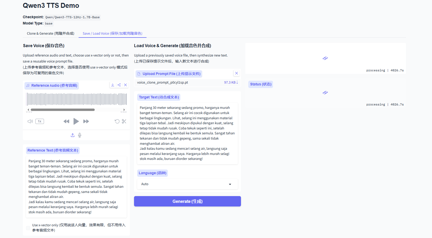Switch to the Clone & Generate tab
The width and height of the screenshot is (432, 238).
click(50, 34)
